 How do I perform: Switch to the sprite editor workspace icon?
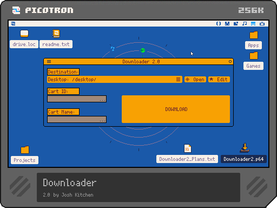coord(227,24)
